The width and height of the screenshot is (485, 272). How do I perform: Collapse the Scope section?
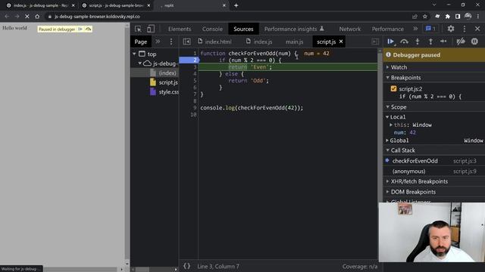point(399,107)
